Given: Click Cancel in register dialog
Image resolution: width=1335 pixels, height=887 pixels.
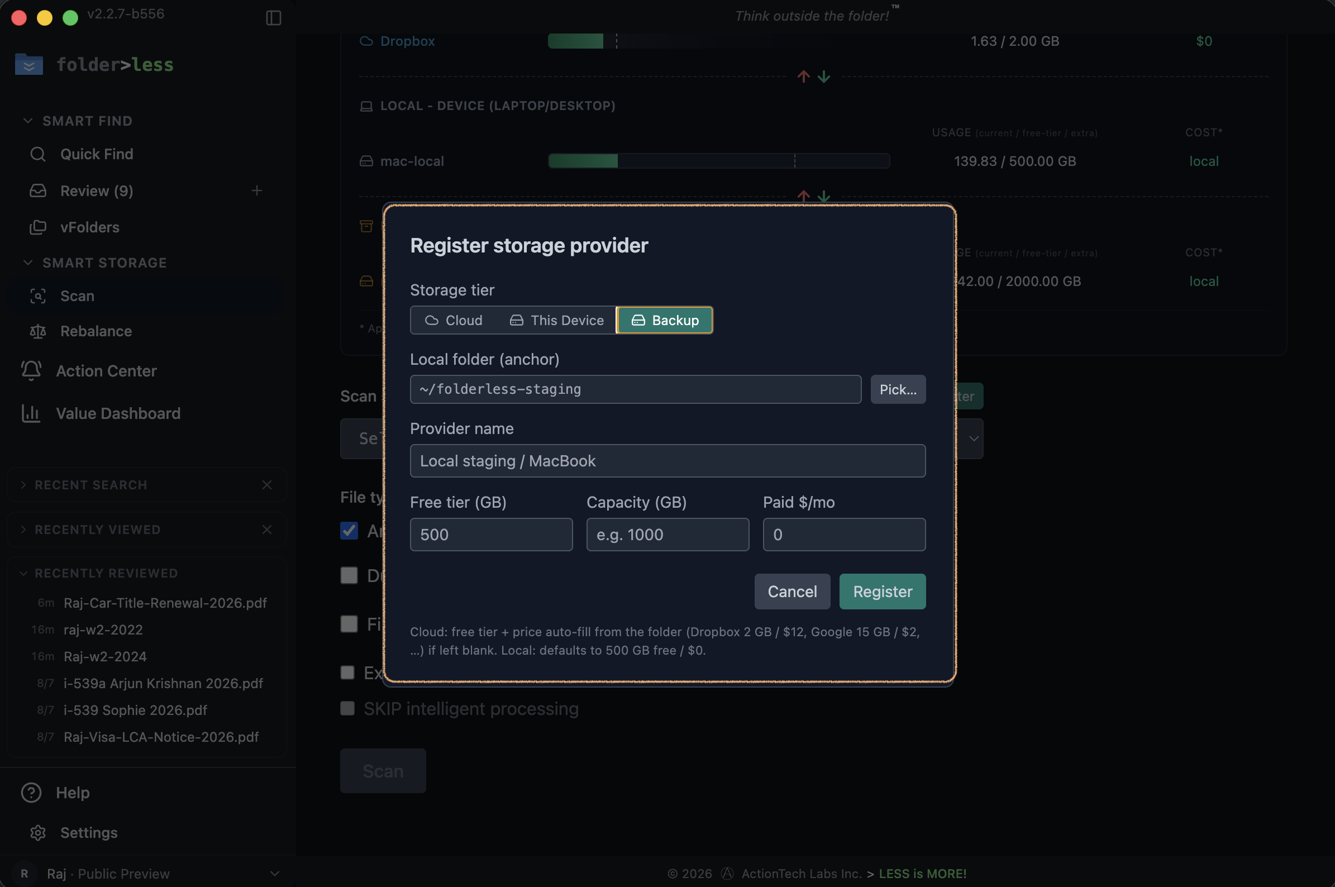Looking at the screenshot, I should [792, 591].
